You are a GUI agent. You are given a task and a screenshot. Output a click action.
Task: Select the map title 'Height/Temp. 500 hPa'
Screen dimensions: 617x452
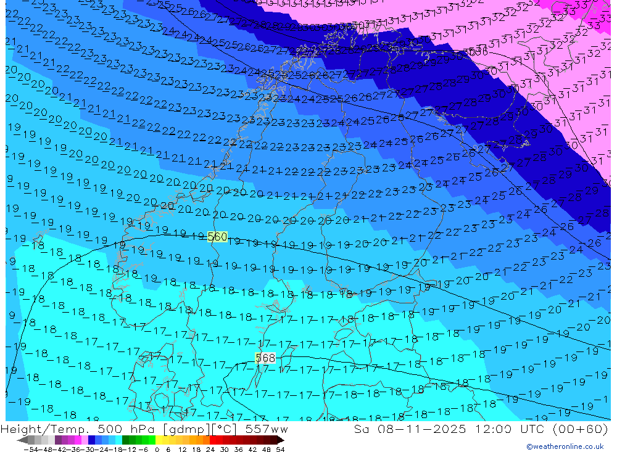[x=78, y=429]
